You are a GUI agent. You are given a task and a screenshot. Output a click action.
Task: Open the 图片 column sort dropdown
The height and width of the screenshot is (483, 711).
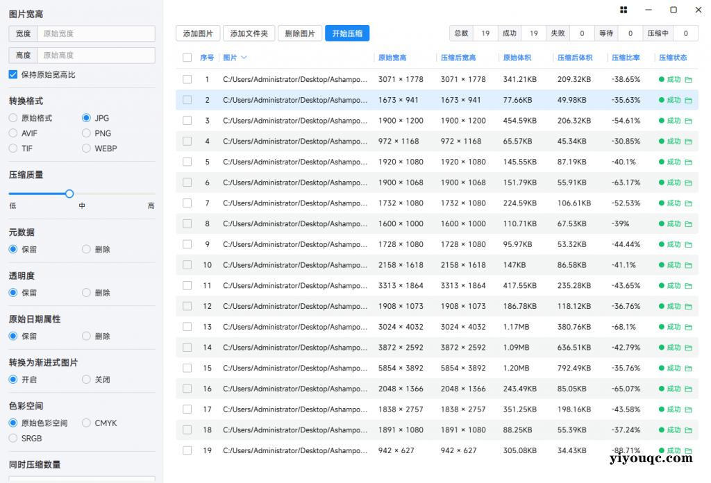pos(243,58)
